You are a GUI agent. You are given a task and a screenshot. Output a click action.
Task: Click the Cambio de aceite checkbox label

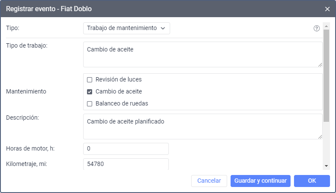[x=119, y=91]
